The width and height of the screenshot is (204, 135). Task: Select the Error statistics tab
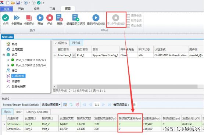(18, 112)
